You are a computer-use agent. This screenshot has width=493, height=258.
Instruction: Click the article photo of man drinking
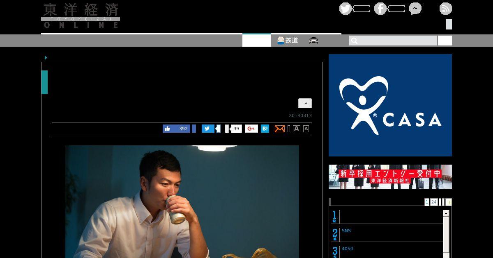[182, 201]
